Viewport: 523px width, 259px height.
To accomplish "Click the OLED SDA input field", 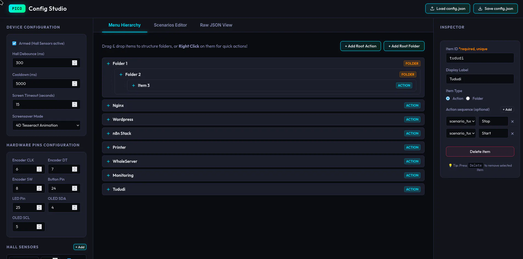I will [x=64, y=207].
